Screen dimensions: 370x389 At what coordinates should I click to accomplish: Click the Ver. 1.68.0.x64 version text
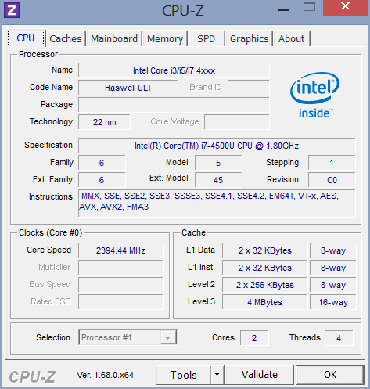pos(105,375)
